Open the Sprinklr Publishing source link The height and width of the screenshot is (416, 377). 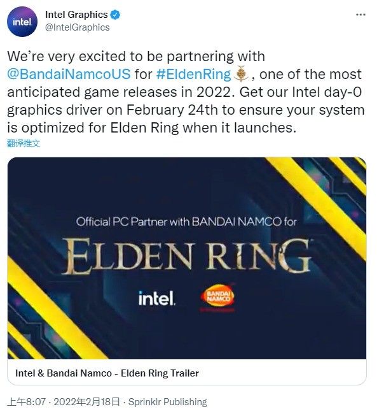tap(168, 402)
